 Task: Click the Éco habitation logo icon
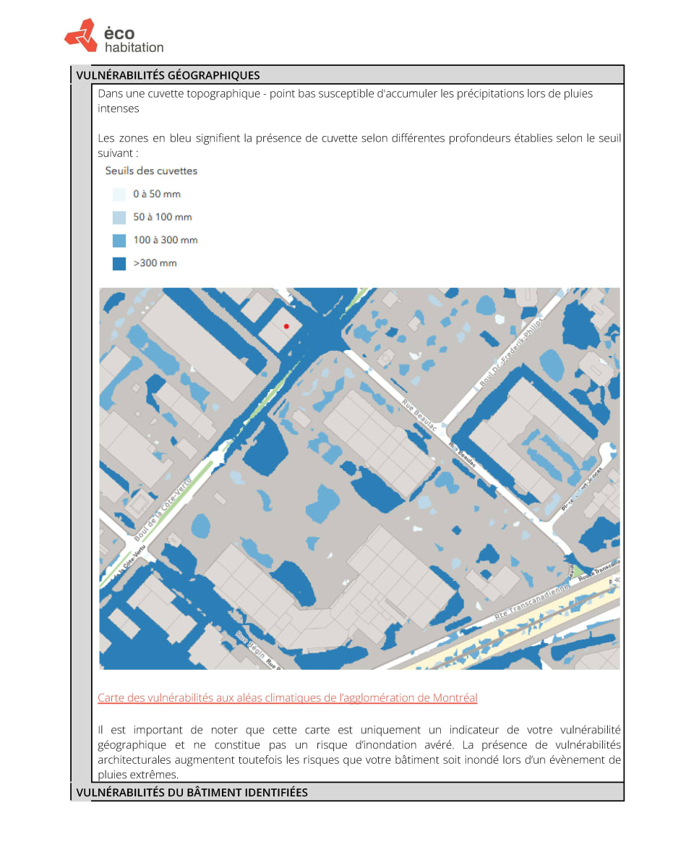coord(80,35)
